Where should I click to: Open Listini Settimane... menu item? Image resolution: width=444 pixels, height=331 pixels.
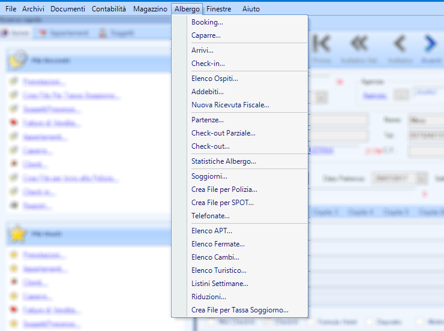220,284
